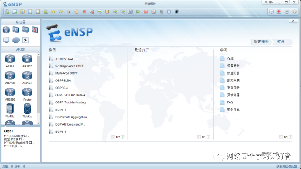
Task: Click the open CLI console icon
Action: tap(177, 12)
